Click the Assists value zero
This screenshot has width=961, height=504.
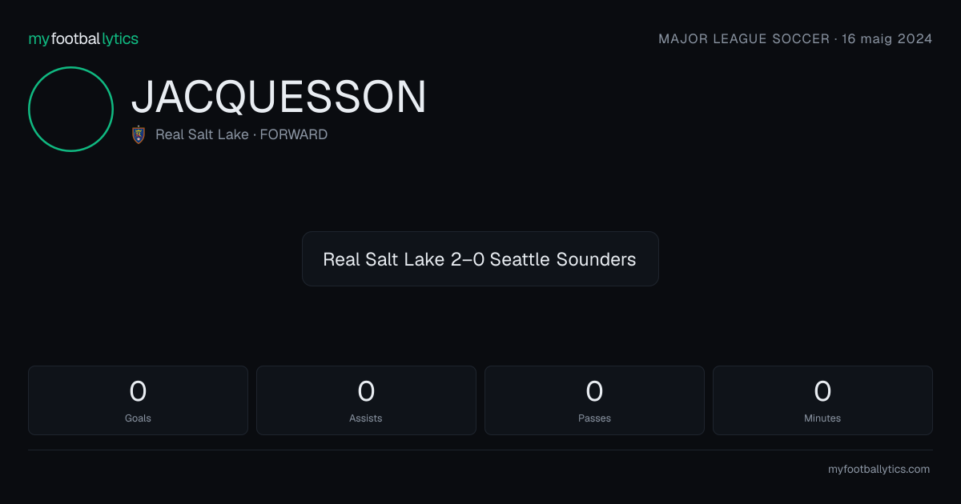point(366,391)
